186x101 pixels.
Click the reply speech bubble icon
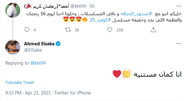click(x=27, y=30)
